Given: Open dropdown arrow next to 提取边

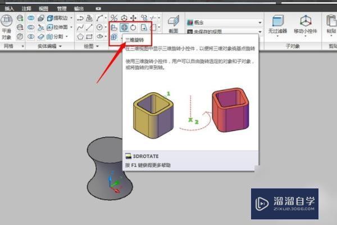Looking at the screenshot, I should coord(71,18).
